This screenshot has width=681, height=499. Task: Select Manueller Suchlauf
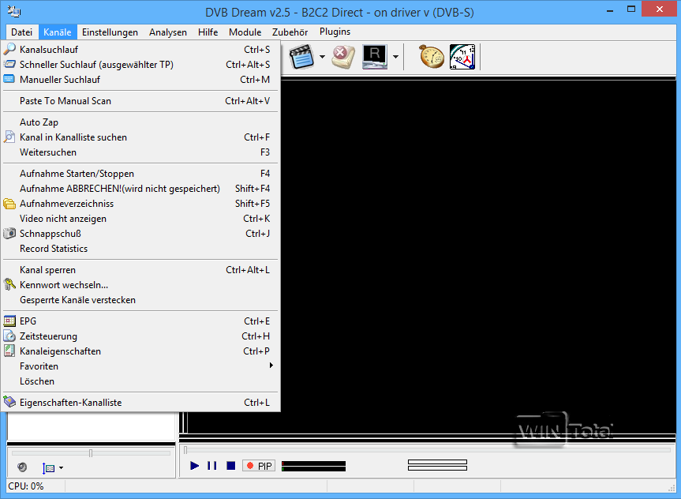(x=140, y=80)
